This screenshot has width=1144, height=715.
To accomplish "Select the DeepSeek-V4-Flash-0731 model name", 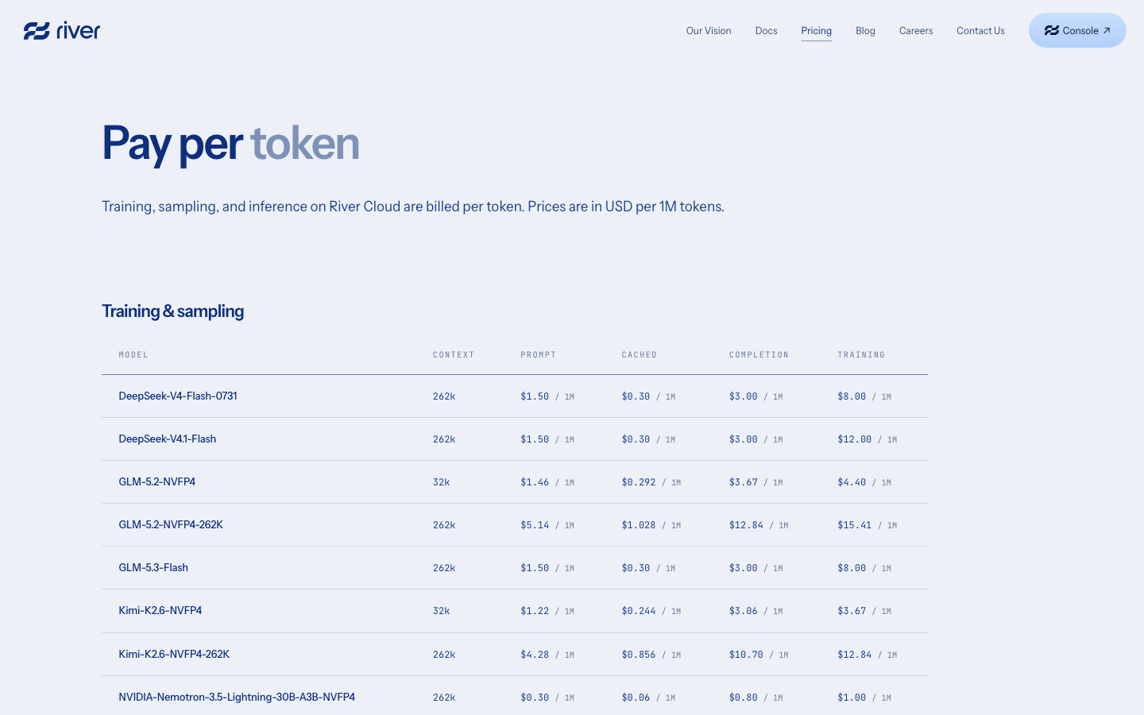I will 178,396.
